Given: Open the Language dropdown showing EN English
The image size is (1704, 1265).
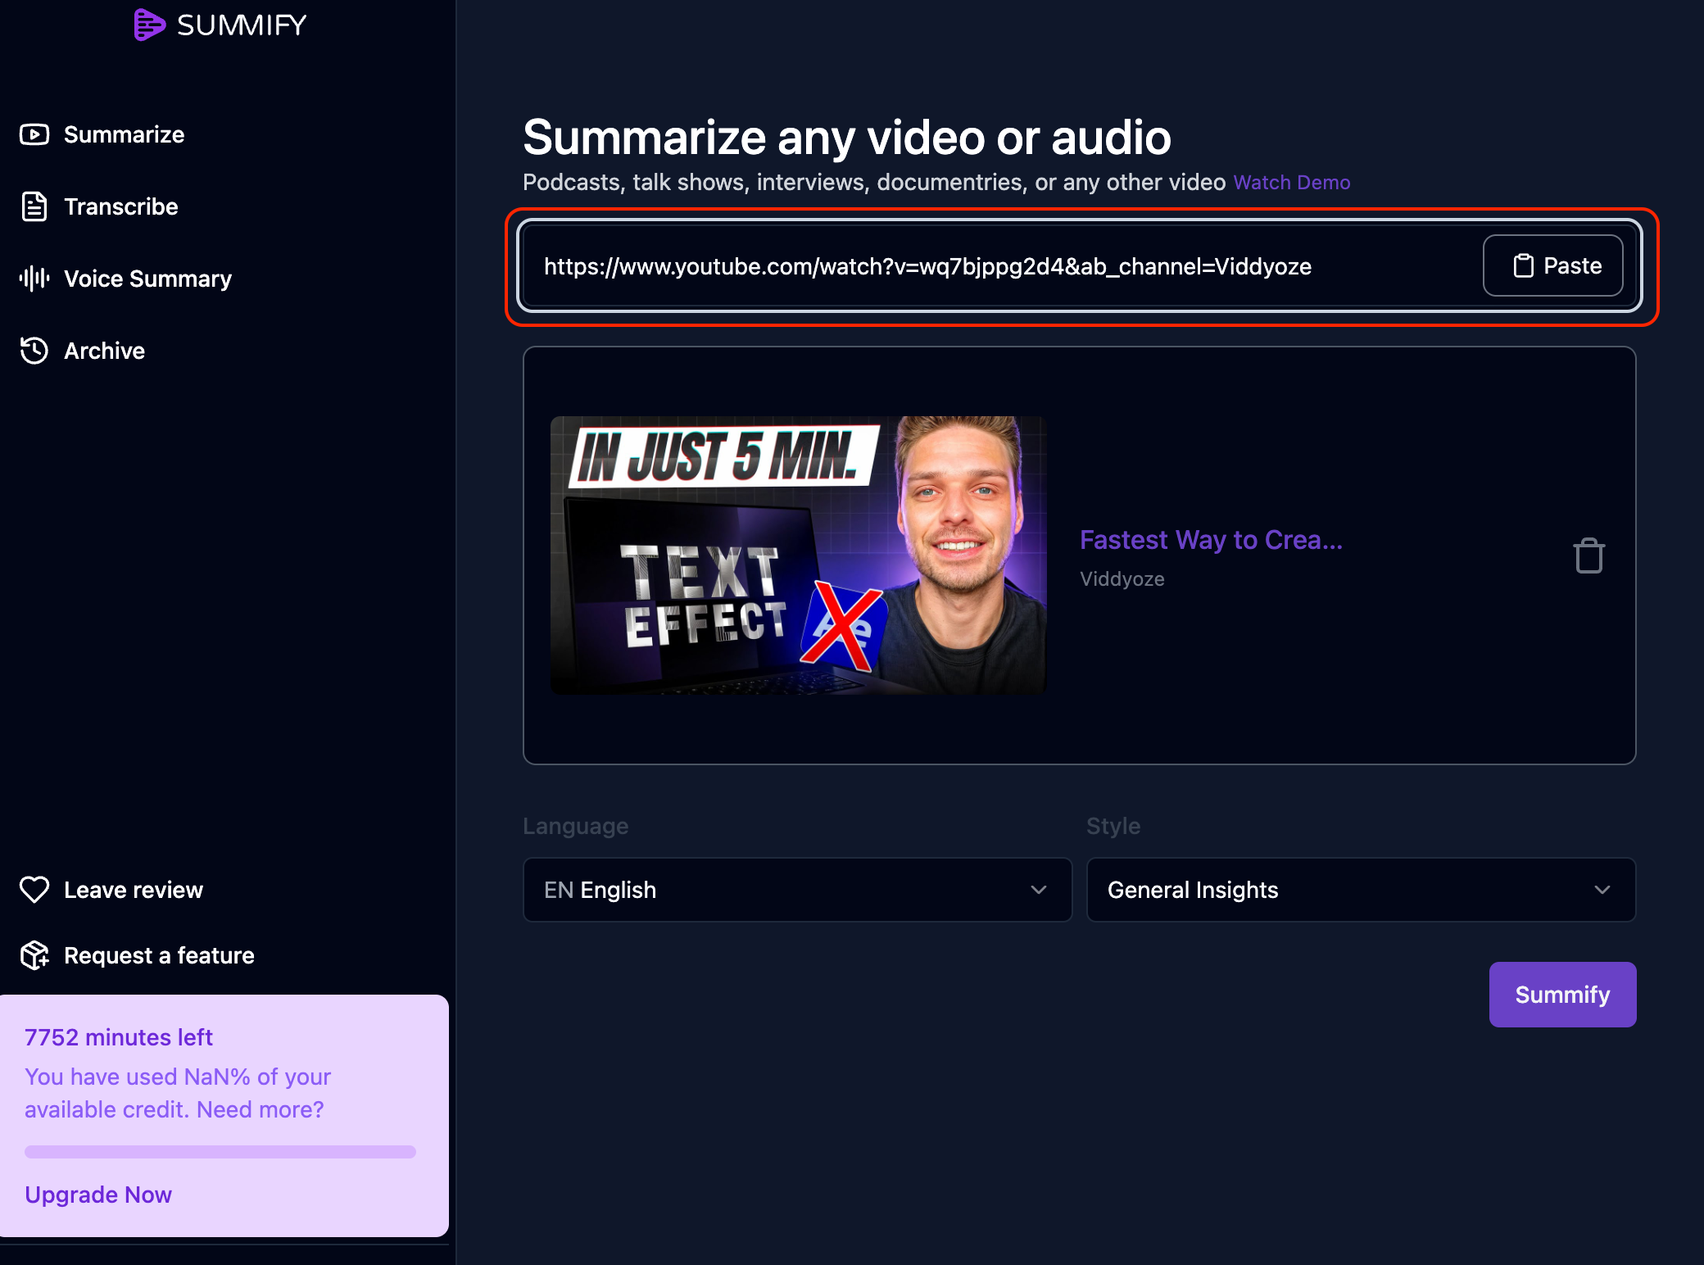Looking at the screenshot, I should [x=797, y=890].
